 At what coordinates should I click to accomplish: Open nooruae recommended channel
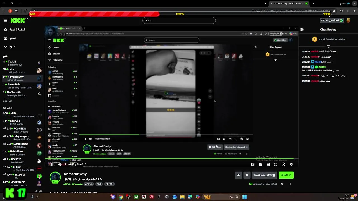pos(22,122)
